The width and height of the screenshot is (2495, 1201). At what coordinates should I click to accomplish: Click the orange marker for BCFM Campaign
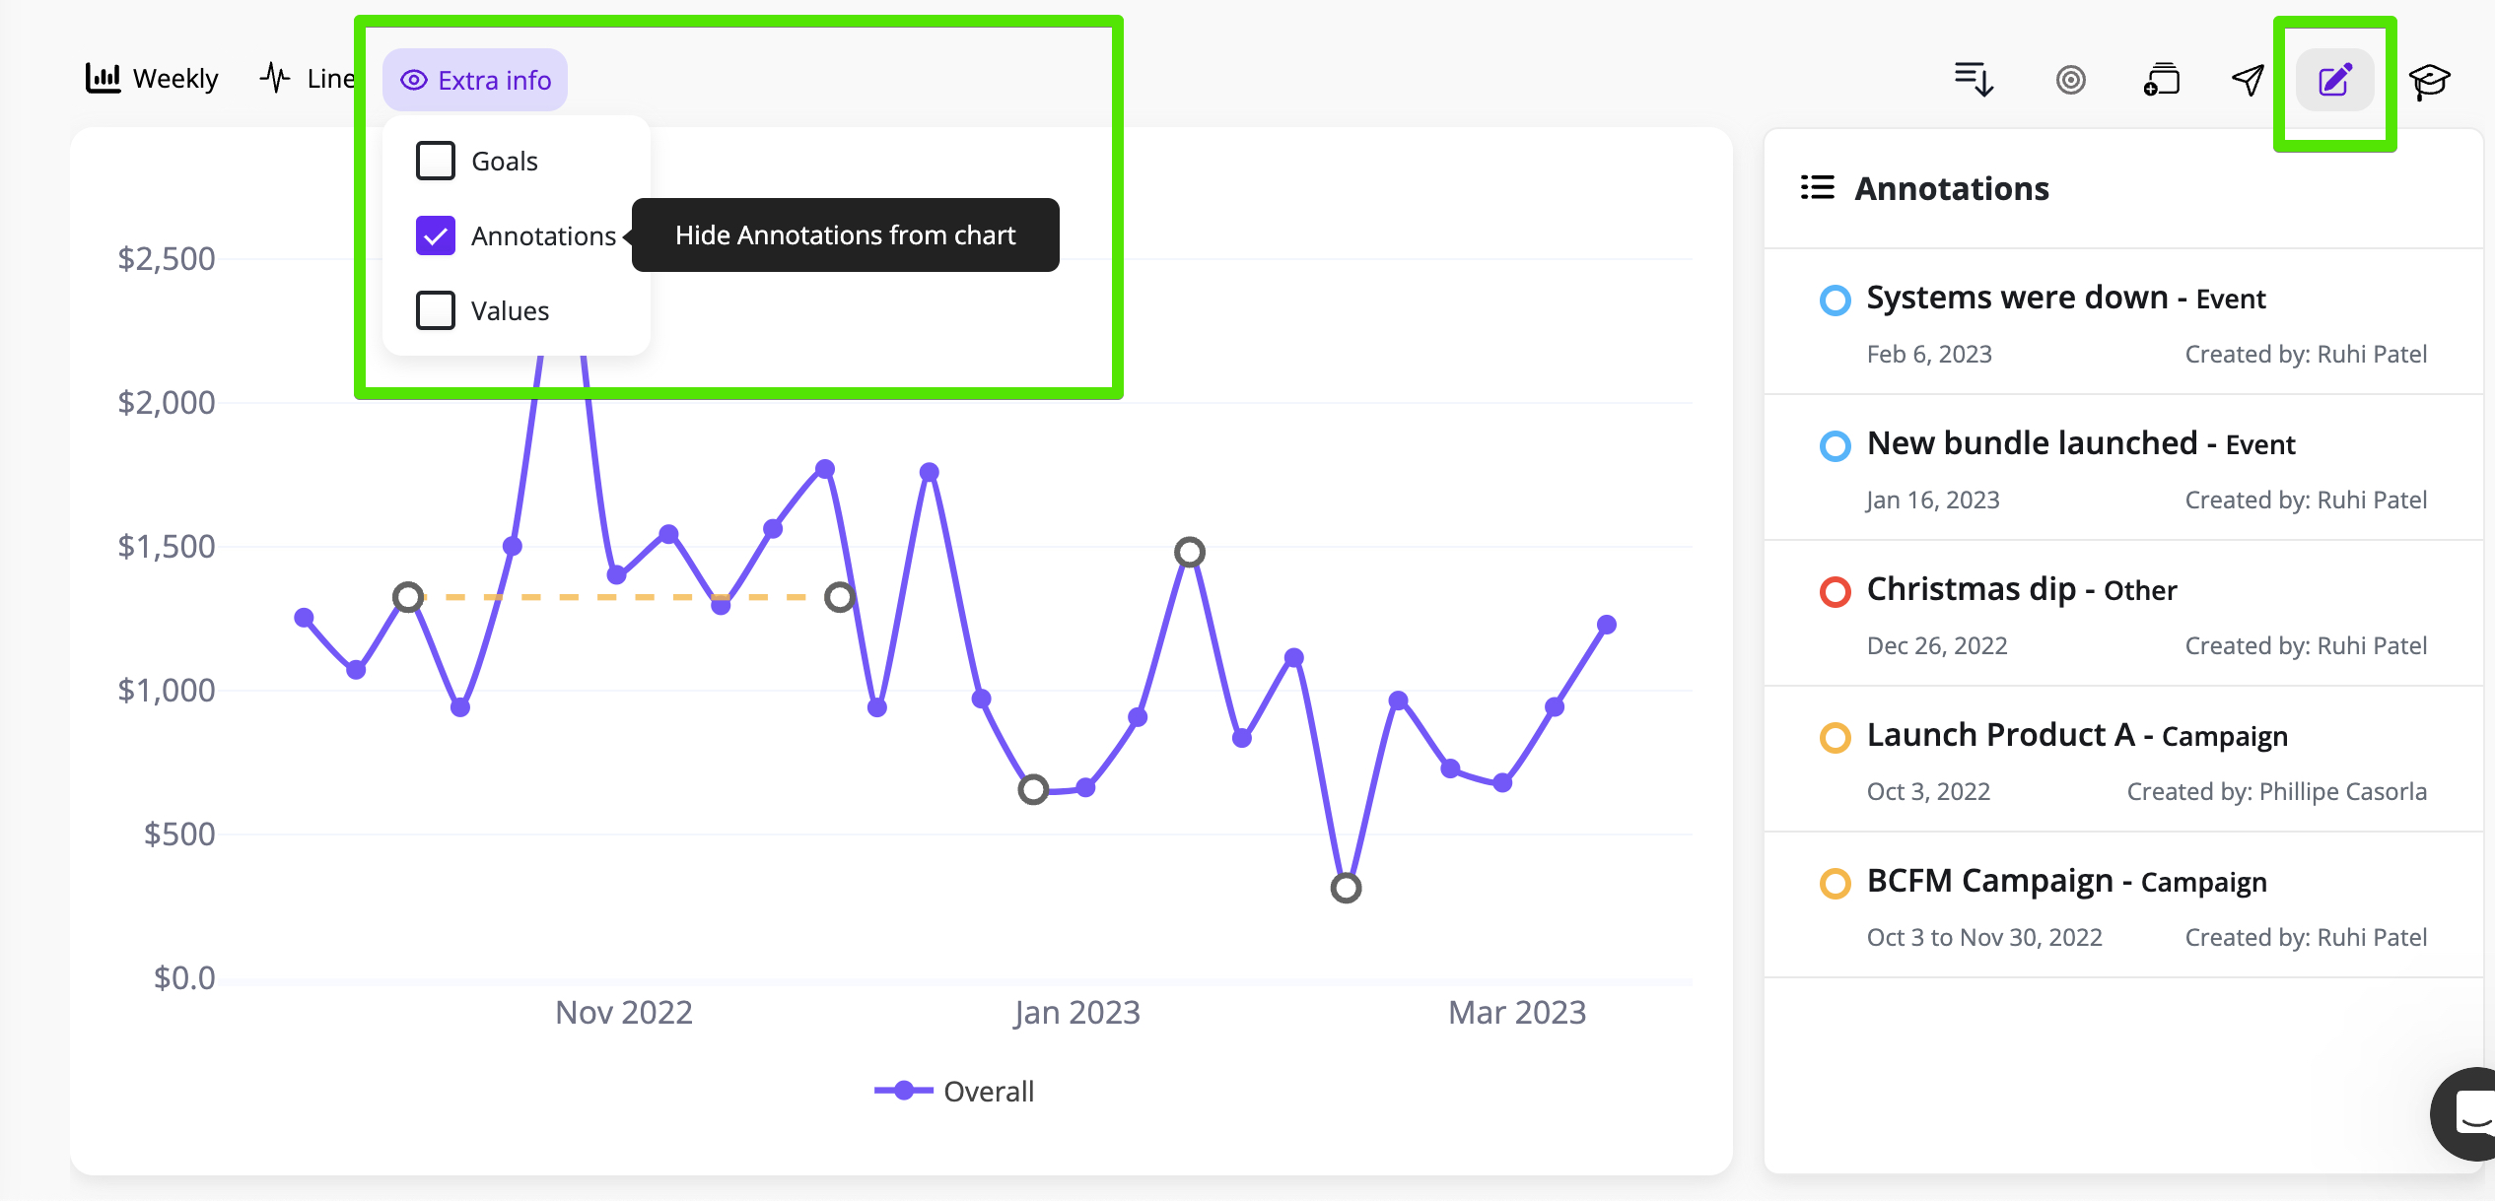point(1835,883)
